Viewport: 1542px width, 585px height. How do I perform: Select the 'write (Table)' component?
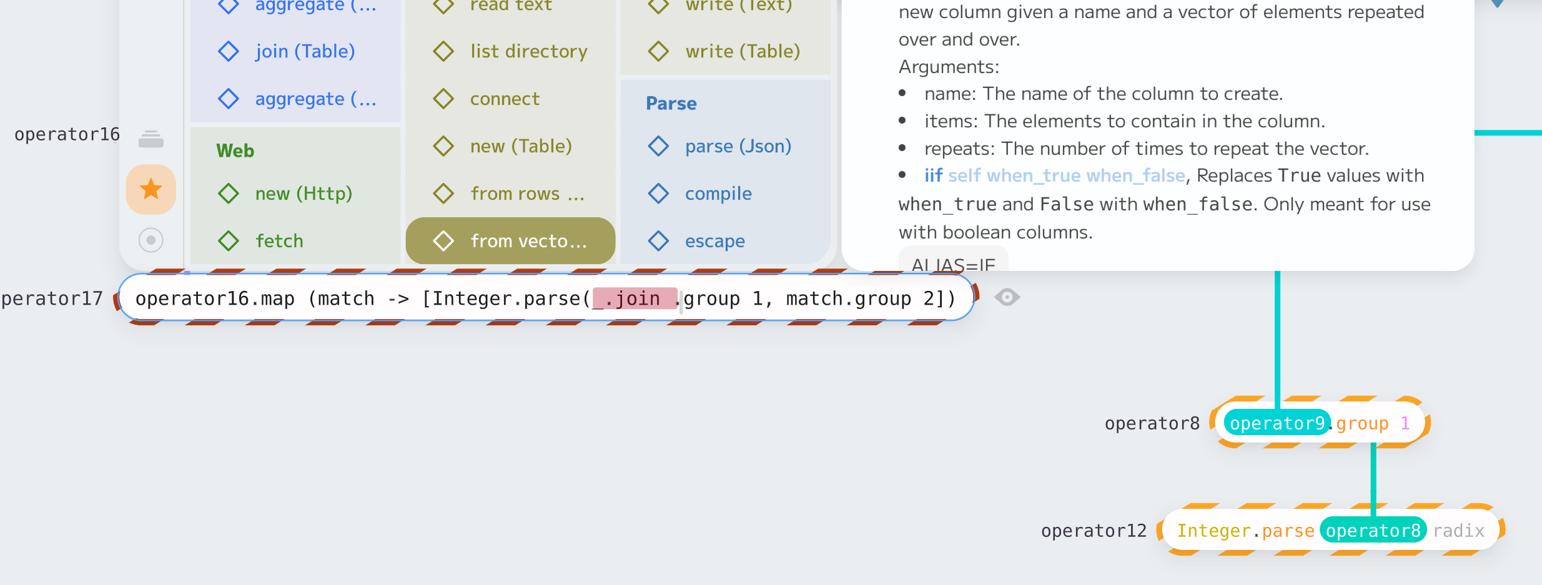pyautogui.click(x=743, y=51)
